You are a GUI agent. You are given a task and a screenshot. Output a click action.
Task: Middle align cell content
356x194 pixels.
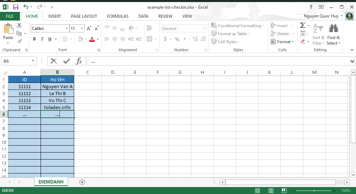(x=115, y=28)
